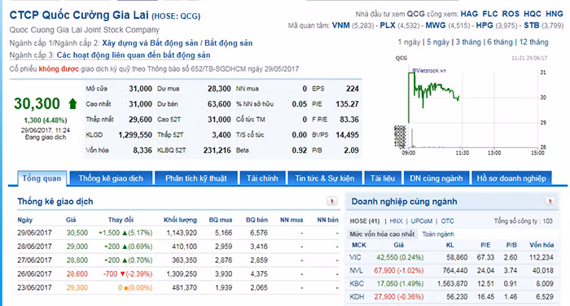Click the KLGD value 1,299,550
The width and height of the screenshot is (570, 306).
point(135,135)
